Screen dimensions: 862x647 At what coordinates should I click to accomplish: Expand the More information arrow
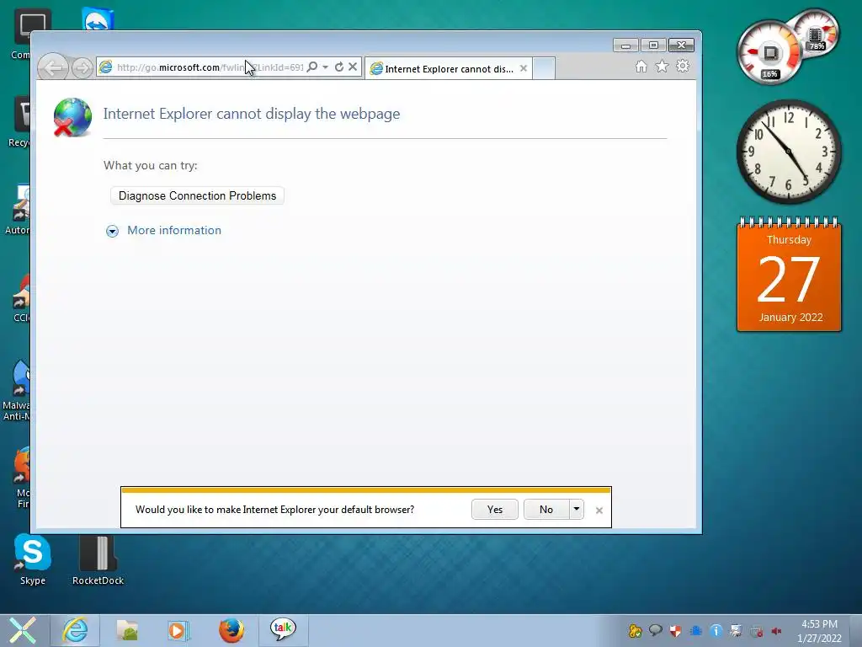click(x=112, y=231)
